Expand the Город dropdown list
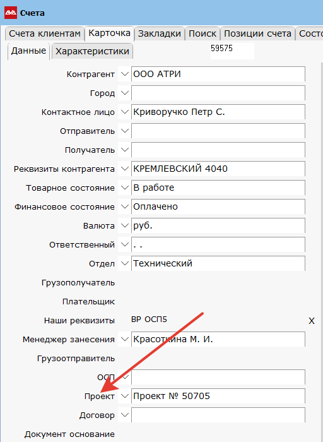The width and height of the screenshot is (323, 442). pyautogui.click(x=124, y=93)
